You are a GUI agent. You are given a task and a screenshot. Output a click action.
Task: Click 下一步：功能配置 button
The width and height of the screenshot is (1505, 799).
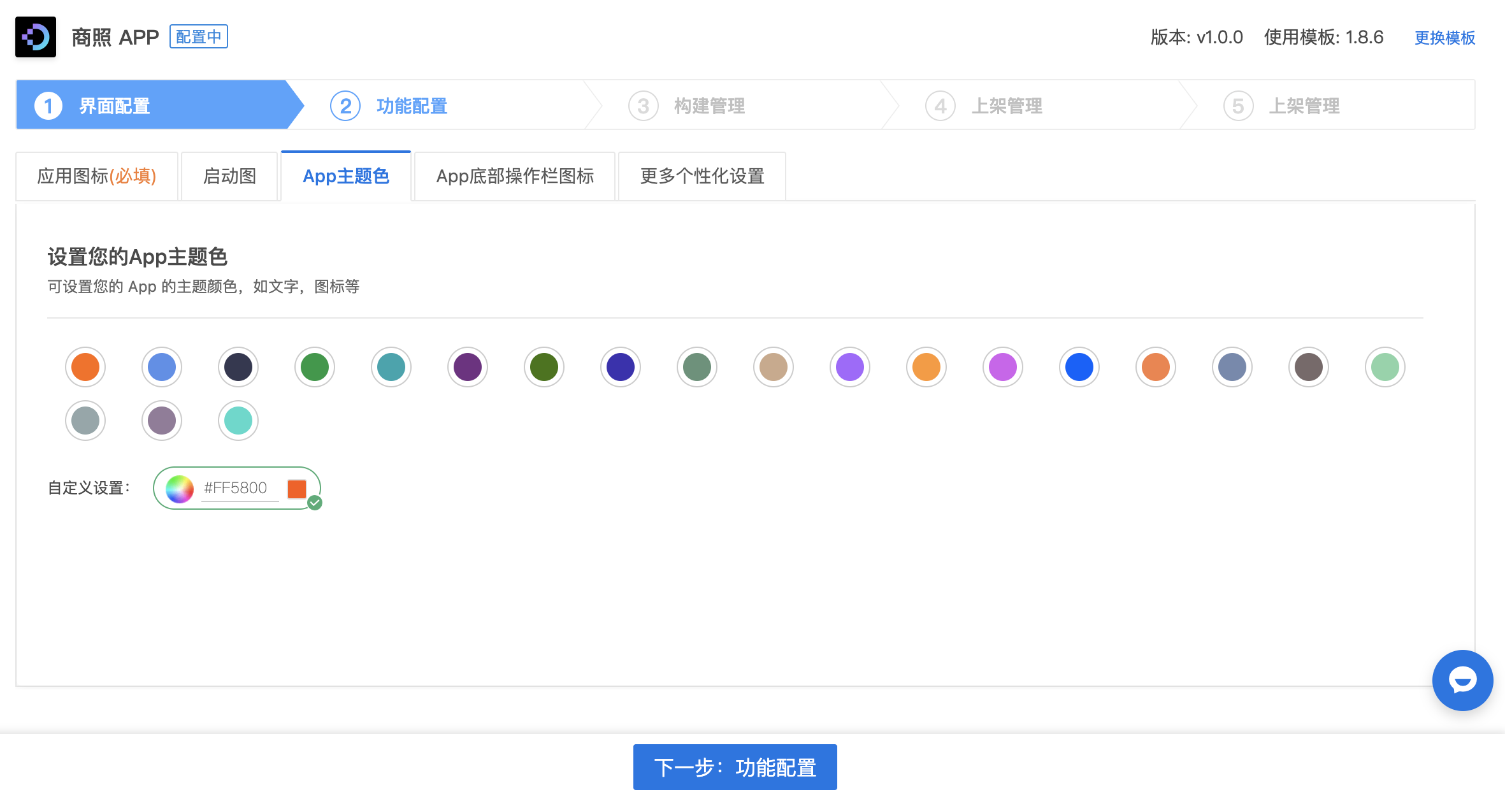(735, 767)
